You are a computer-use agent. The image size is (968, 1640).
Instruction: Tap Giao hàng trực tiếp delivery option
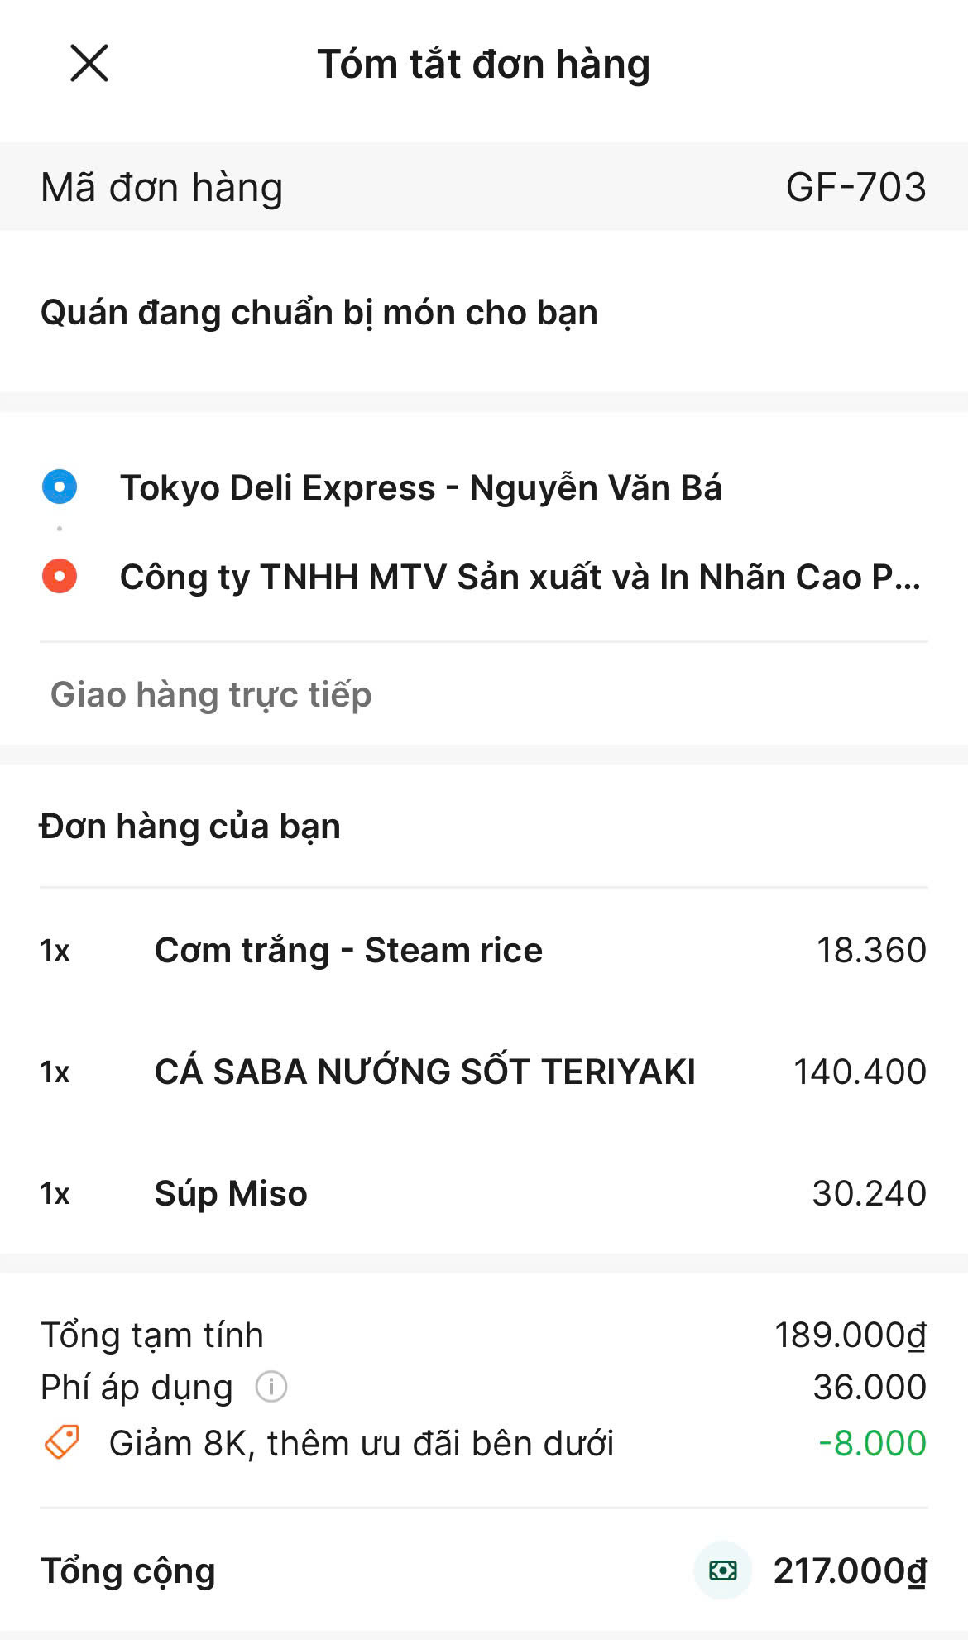[x=211, y=694]
